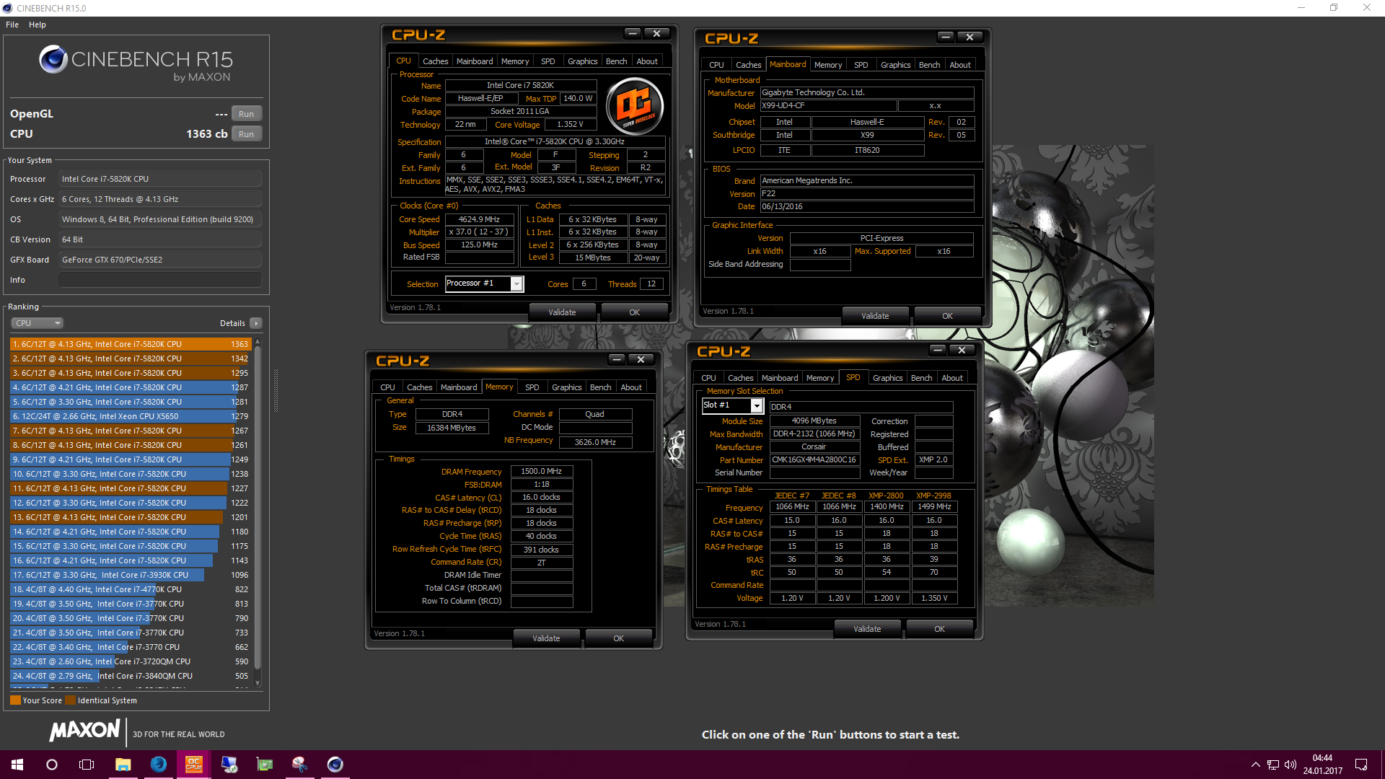1385x779 pixels.
Task: Open the green picture-frame taskbar icon
Action: [265, 765]
